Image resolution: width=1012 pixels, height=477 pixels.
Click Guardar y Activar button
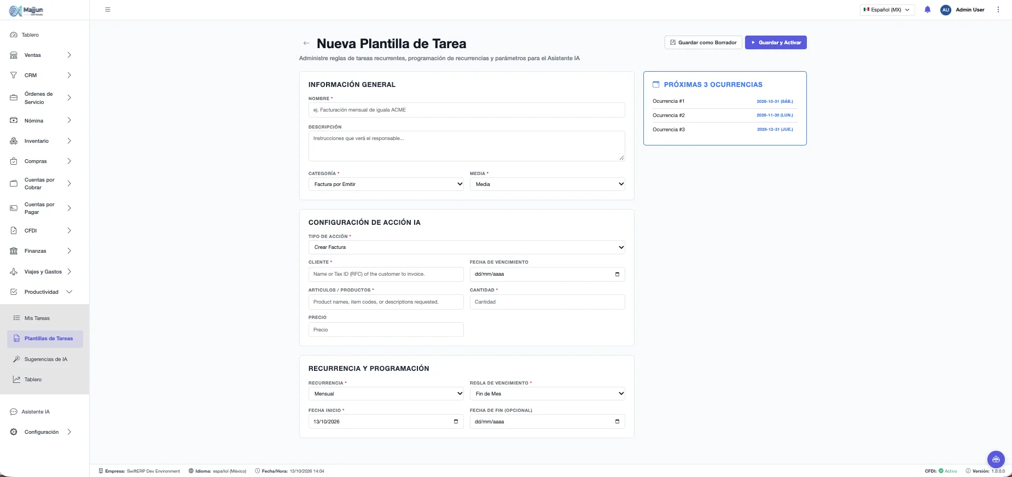[x=776, y=43]
